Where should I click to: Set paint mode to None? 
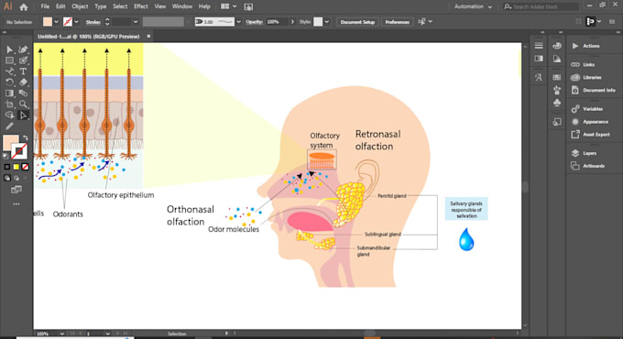[26, 167]
